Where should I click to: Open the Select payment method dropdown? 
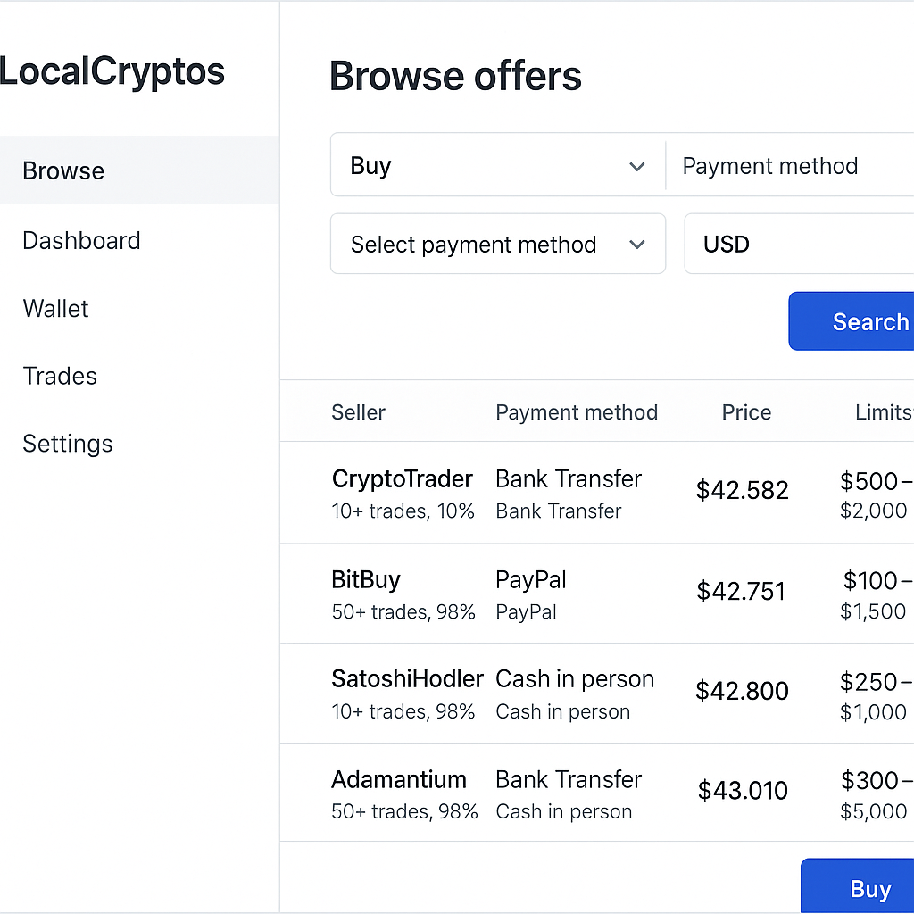pos(497,244)
